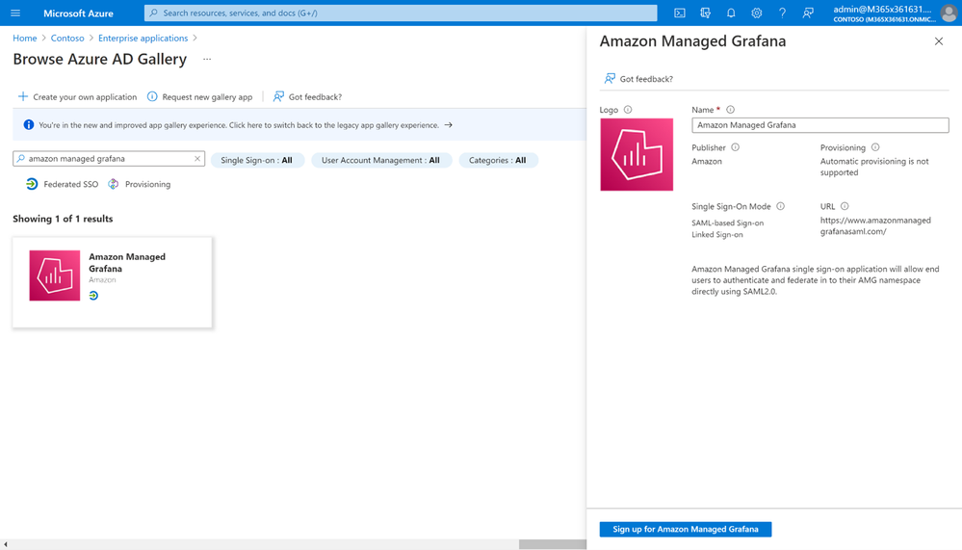Clear the gallery search text
The height and width of the screenshot is (550, 962).
pyautogui.click(x=197, y=158)
